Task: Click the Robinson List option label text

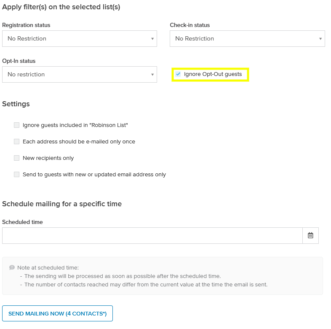Action: coord(75,125)
